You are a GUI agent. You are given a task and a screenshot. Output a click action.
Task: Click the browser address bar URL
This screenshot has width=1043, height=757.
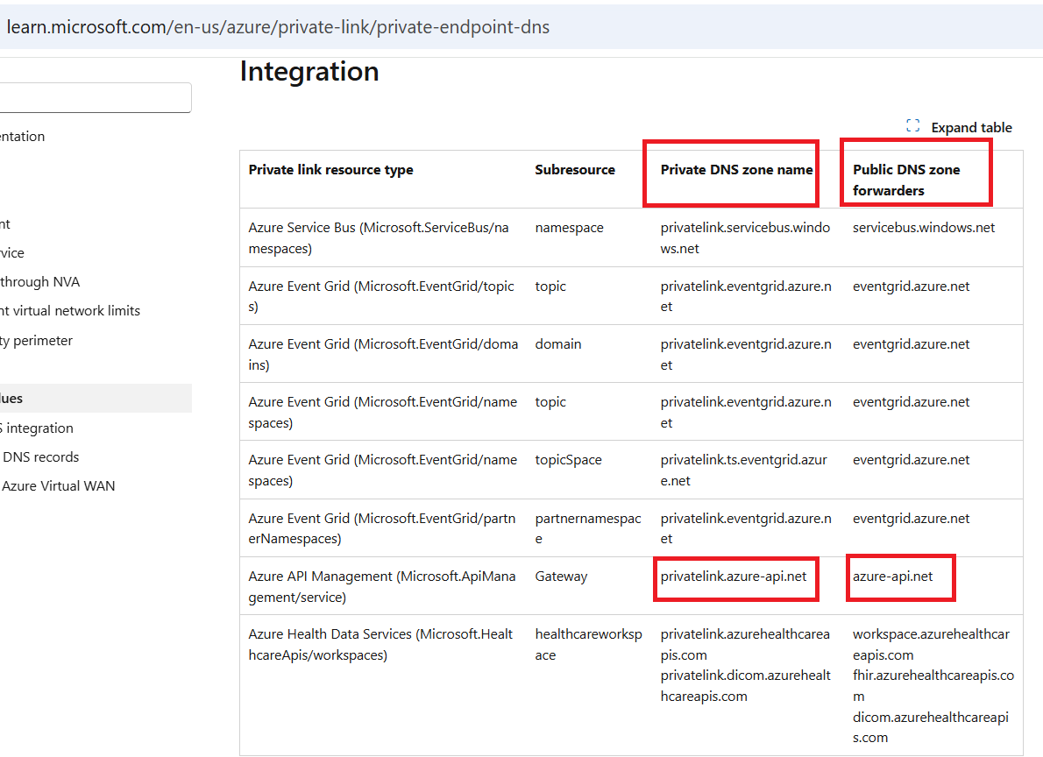tap(278, 27)
